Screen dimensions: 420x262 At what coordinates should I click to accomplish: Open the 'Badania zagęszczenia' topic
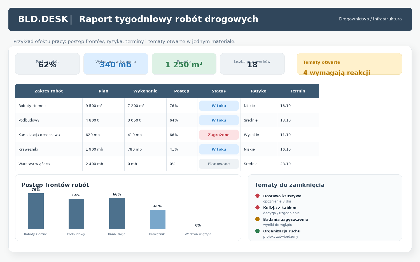(x=286, y=220)
